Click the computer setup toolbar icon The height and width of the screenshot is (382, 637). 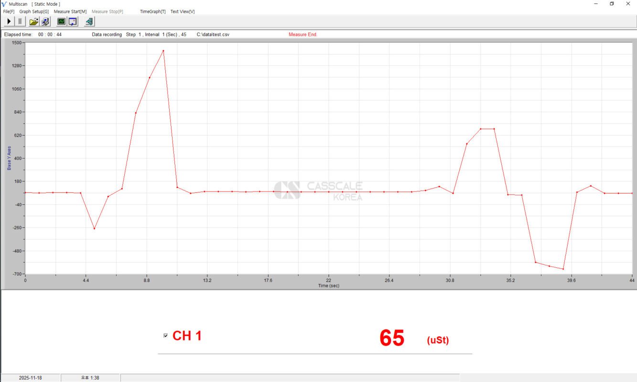click(x=45, y=21)
